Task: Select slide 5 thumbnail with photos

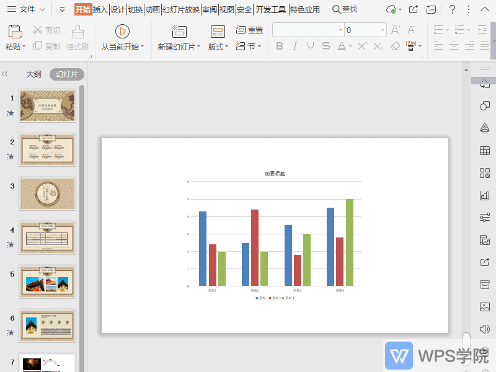Action: pyautogui.click(x=48, y=281)
